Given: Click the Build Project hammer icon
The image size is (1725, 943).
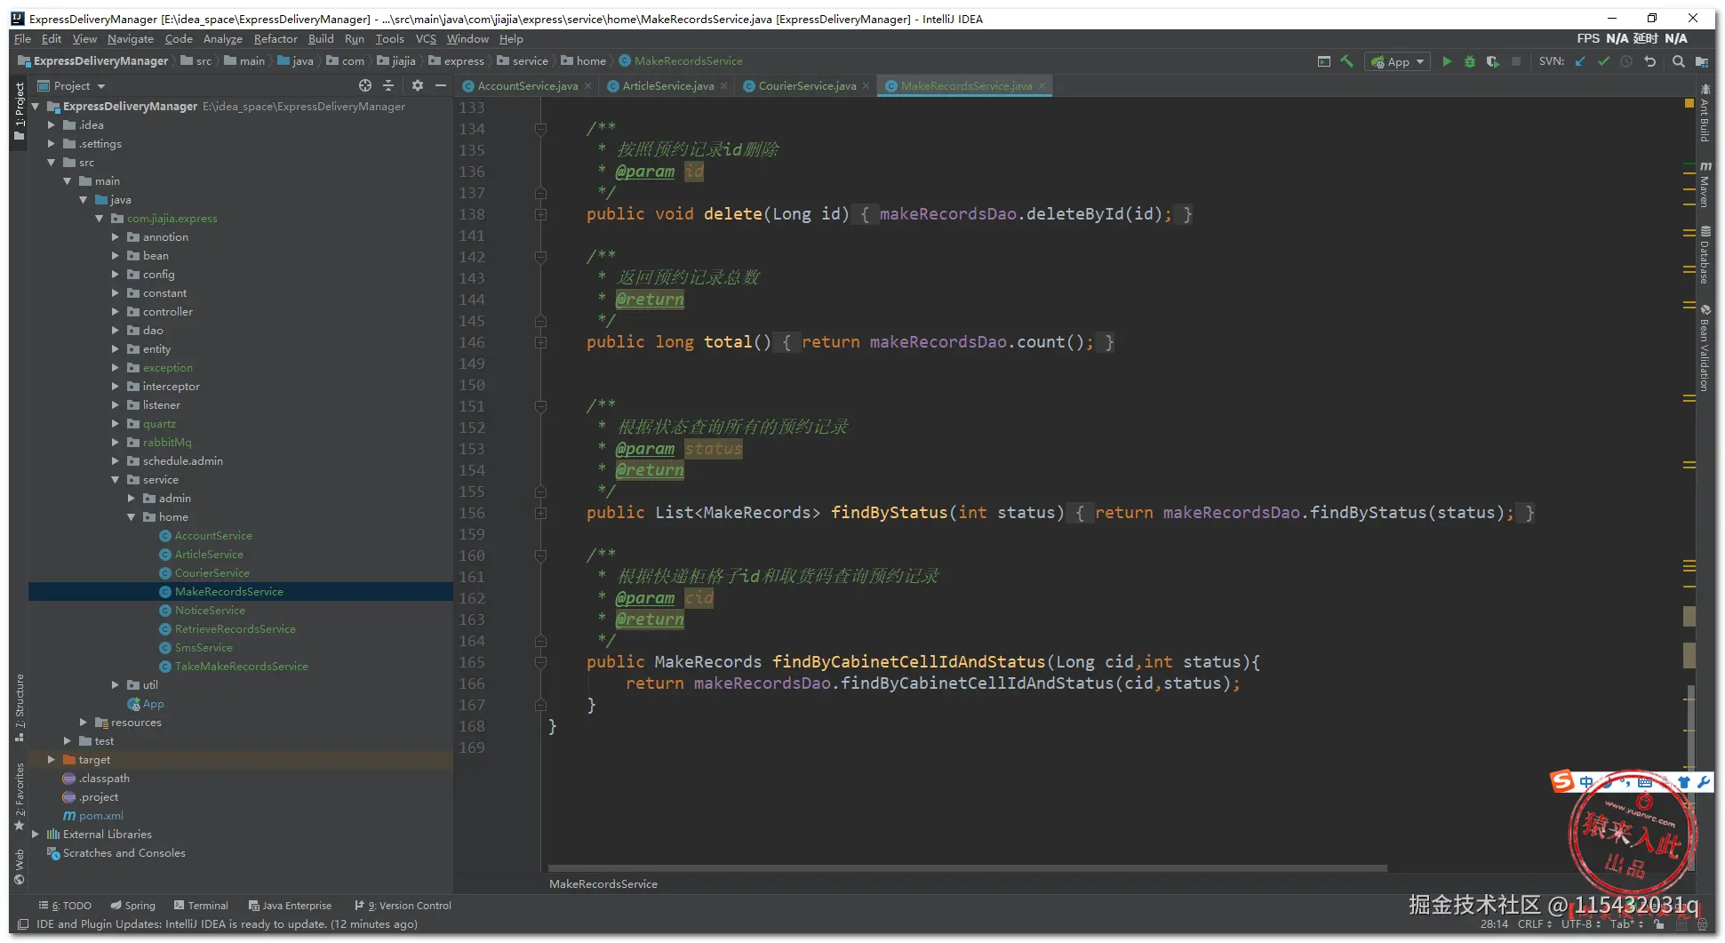Looking at the screenshot, I should tap(1347, 61).
